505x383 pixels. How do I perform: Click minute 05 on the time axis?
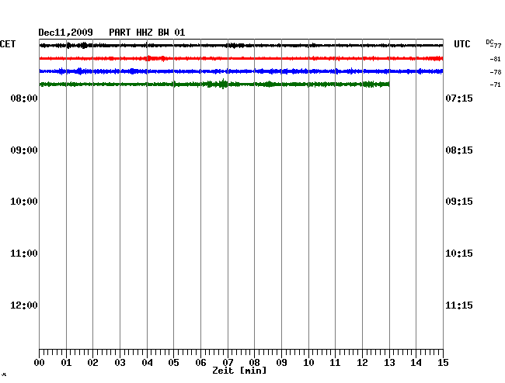(174, 363)
